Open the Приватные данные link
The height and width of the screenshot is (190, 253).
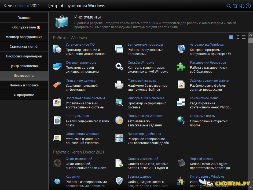coord(80,81)
